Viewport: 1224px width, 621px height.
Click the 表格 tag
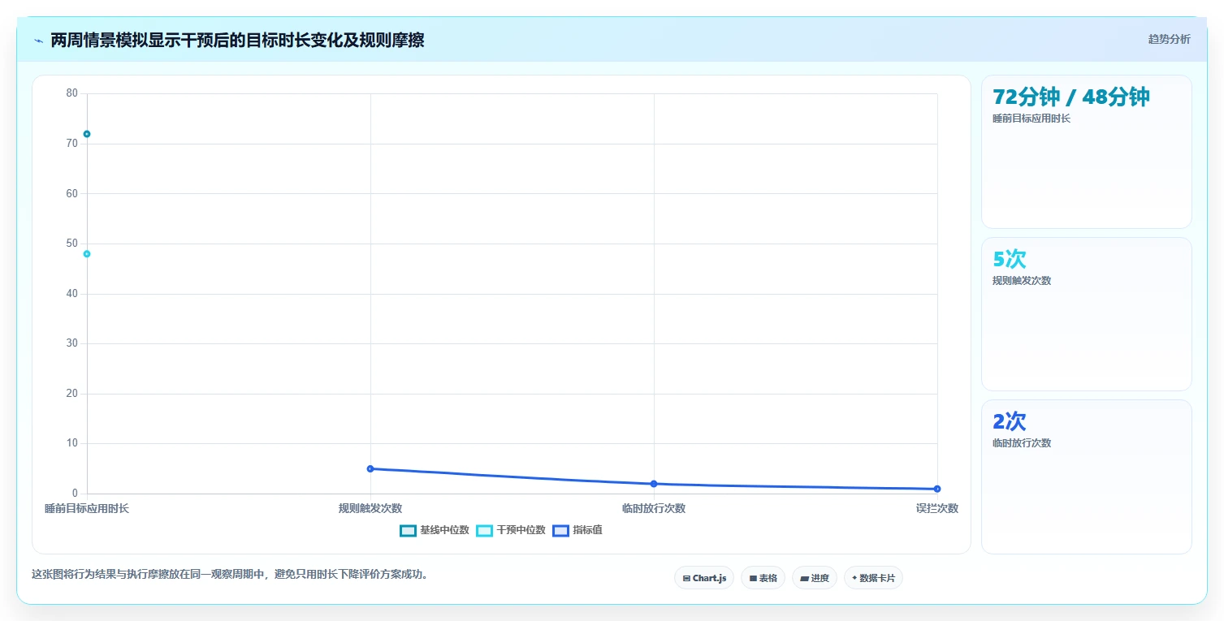[x=763, y=578]
